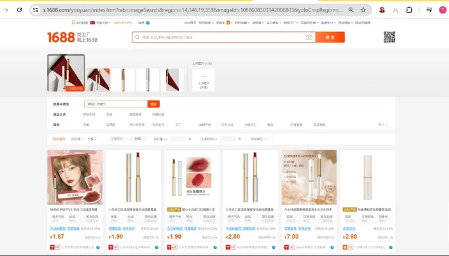Open the red S browser extension

(382, 10)
